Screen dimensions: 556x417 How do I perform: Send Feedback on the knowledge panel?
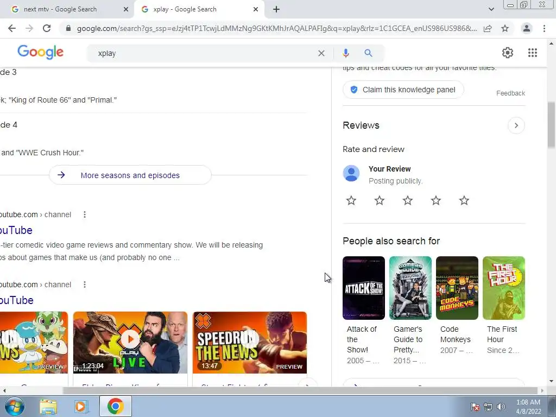[x=510, y=93]
